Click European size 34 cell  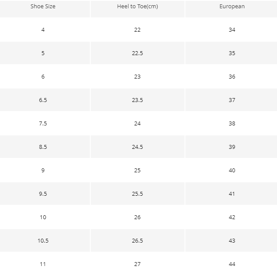(x=232, y=30)
